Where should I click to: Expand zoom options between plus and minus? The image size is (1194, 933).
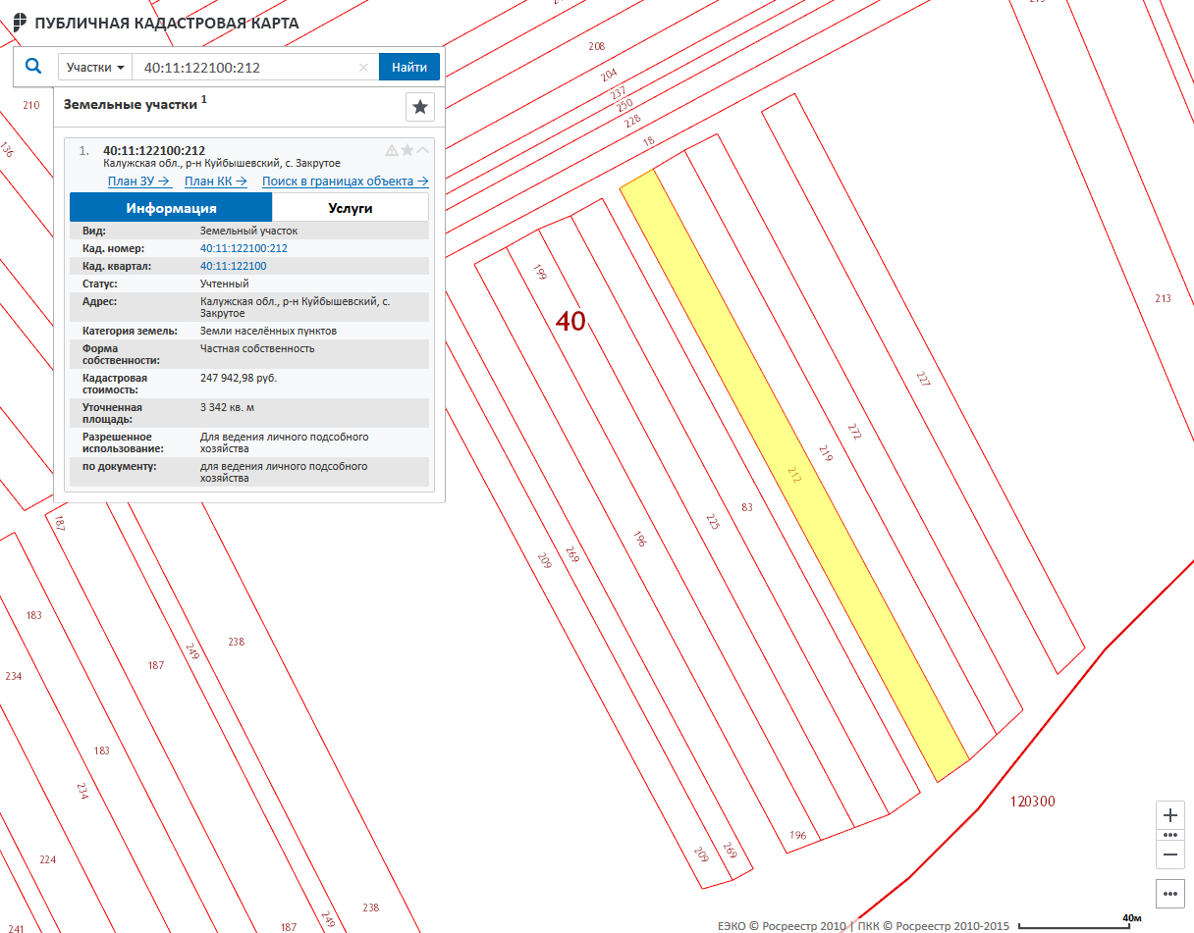[1169, 835]
